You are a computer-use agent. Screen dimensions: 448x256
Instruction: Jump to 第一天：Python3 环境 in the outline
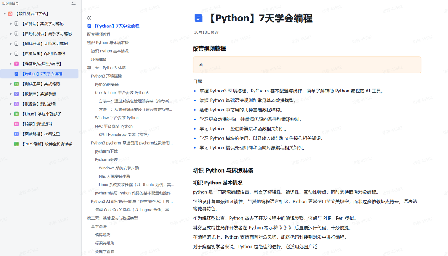[x=106, y=68]
